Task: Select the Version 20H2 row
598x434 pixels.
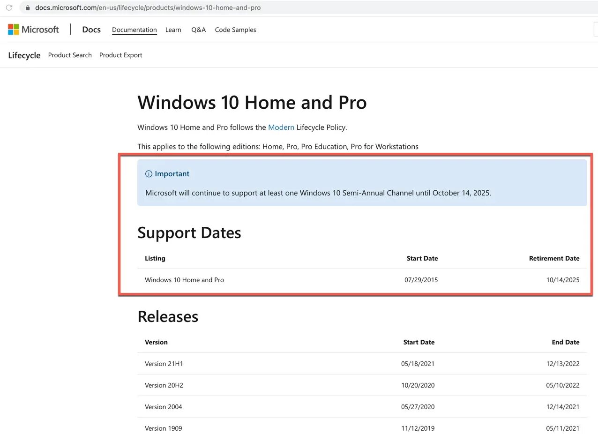Action: tap(362, 385)
